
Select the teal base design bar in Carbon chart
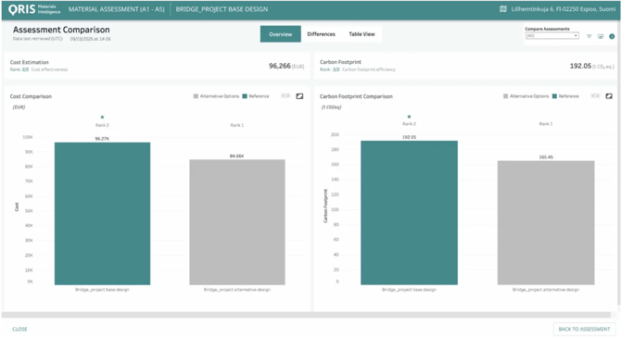[x=409, y=213]
